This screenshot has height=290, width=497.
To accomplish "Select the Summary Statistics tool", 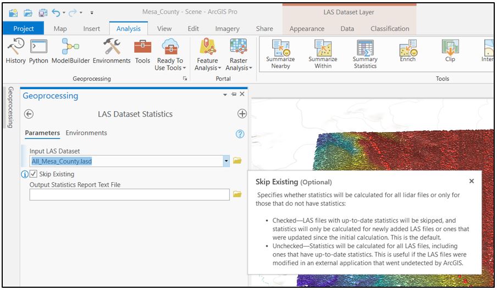I will pyautogui.click(x=365, y=54).
